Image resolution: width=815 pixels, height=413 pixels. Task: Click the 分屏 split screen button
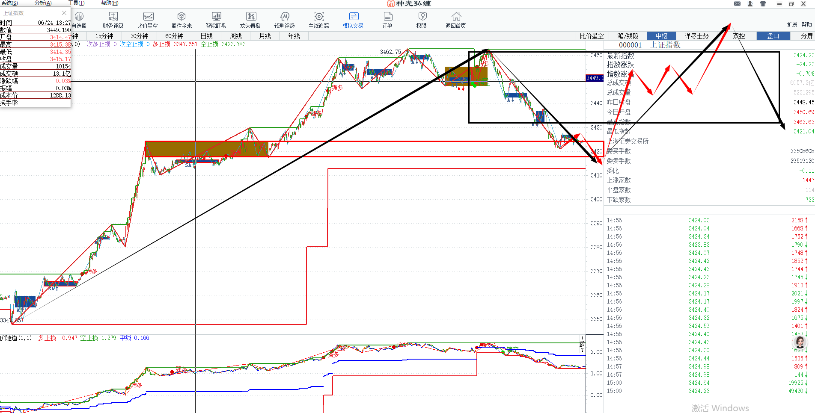(x=807, y=36)
